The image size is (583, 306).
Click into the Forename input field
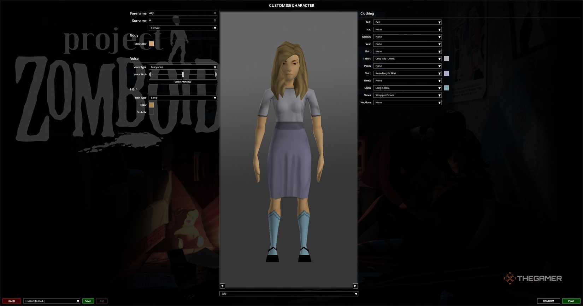(183, 13)
